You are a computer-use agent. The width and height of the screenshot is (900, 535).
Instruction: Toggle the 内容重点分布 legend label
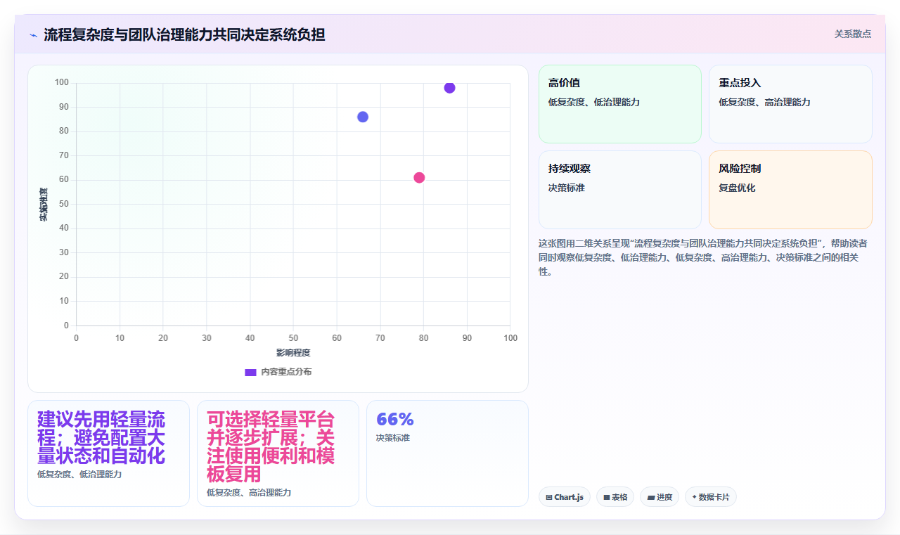point(286,372)
